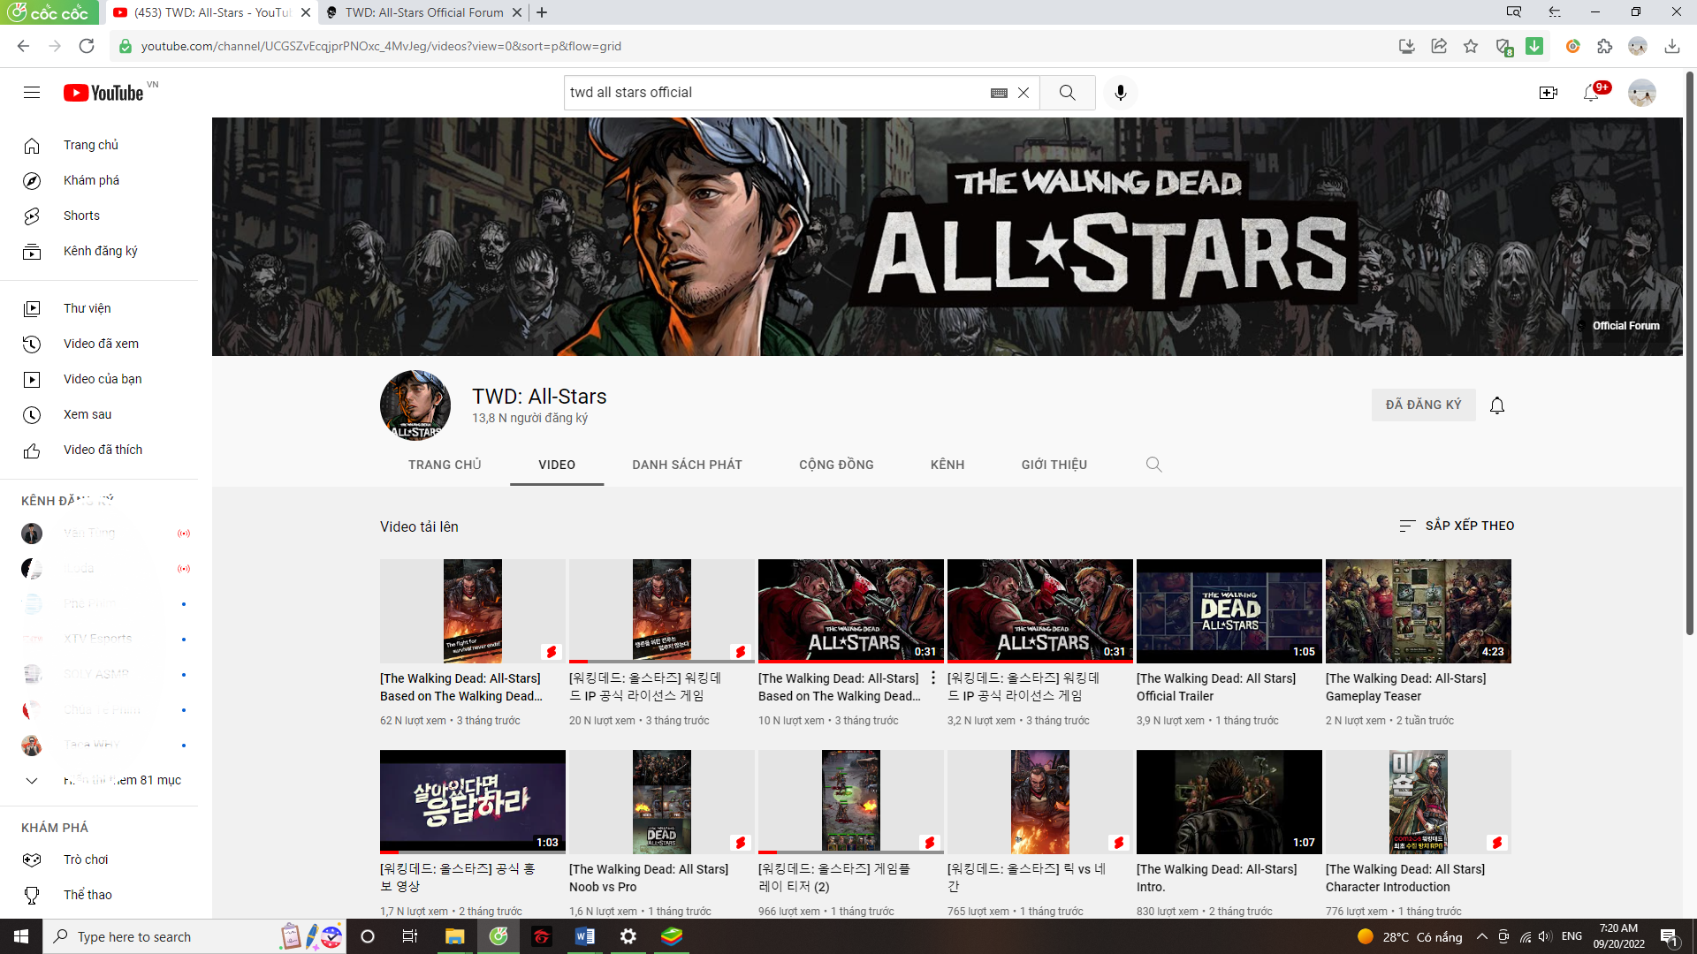The height and width of the screenshot is (954, 1697).
Task: Open the Official Forum banner link
Action: tap(1625, 326)
